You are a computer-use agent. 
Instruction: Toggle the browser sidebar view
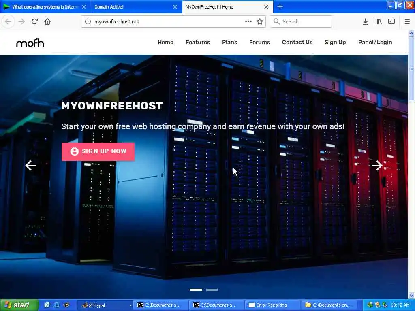(x=391, y=22)
